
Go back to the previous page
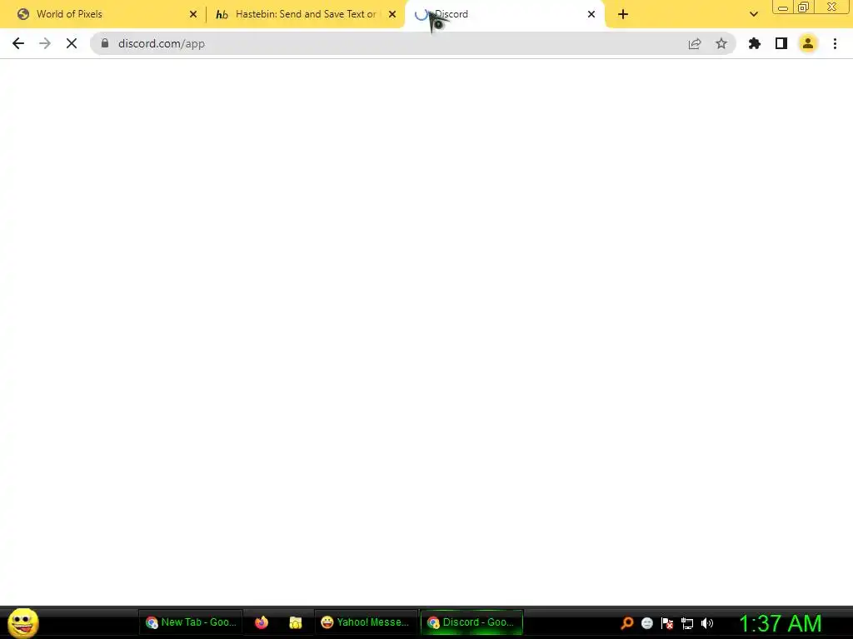18,43
